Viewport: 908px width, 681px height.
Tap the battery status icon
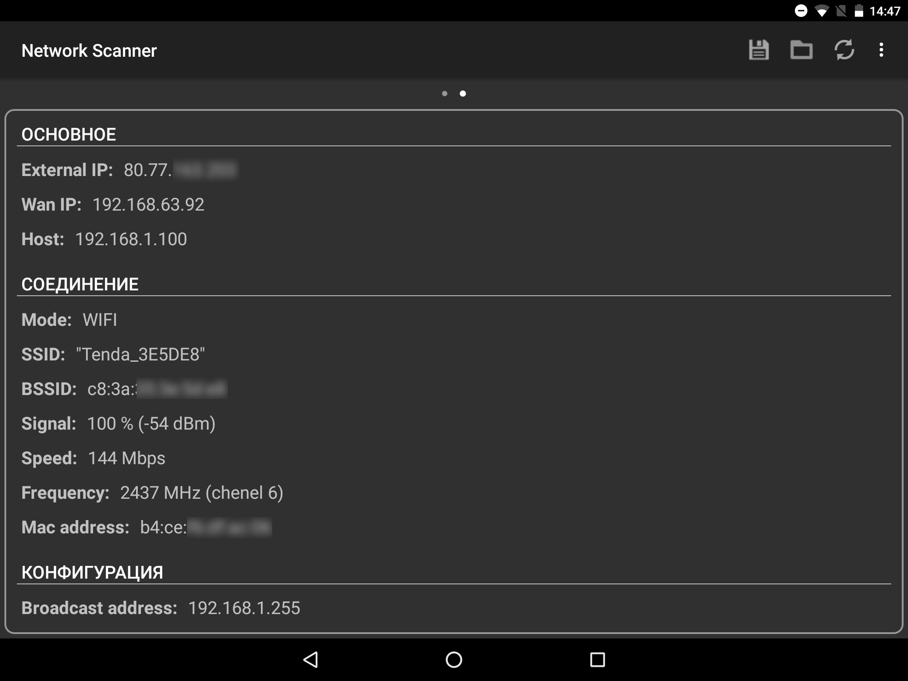(x=859, y=11)
